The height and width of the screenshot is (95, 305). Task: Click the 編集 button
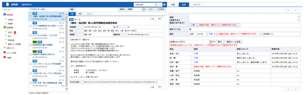(72, 9)
